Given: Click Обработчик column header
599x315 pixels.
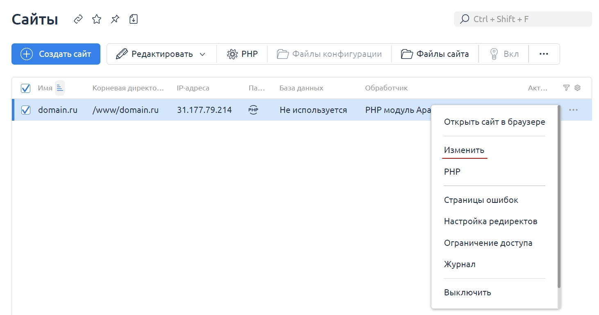Looking at the screenshot, I should coord(386,88).
